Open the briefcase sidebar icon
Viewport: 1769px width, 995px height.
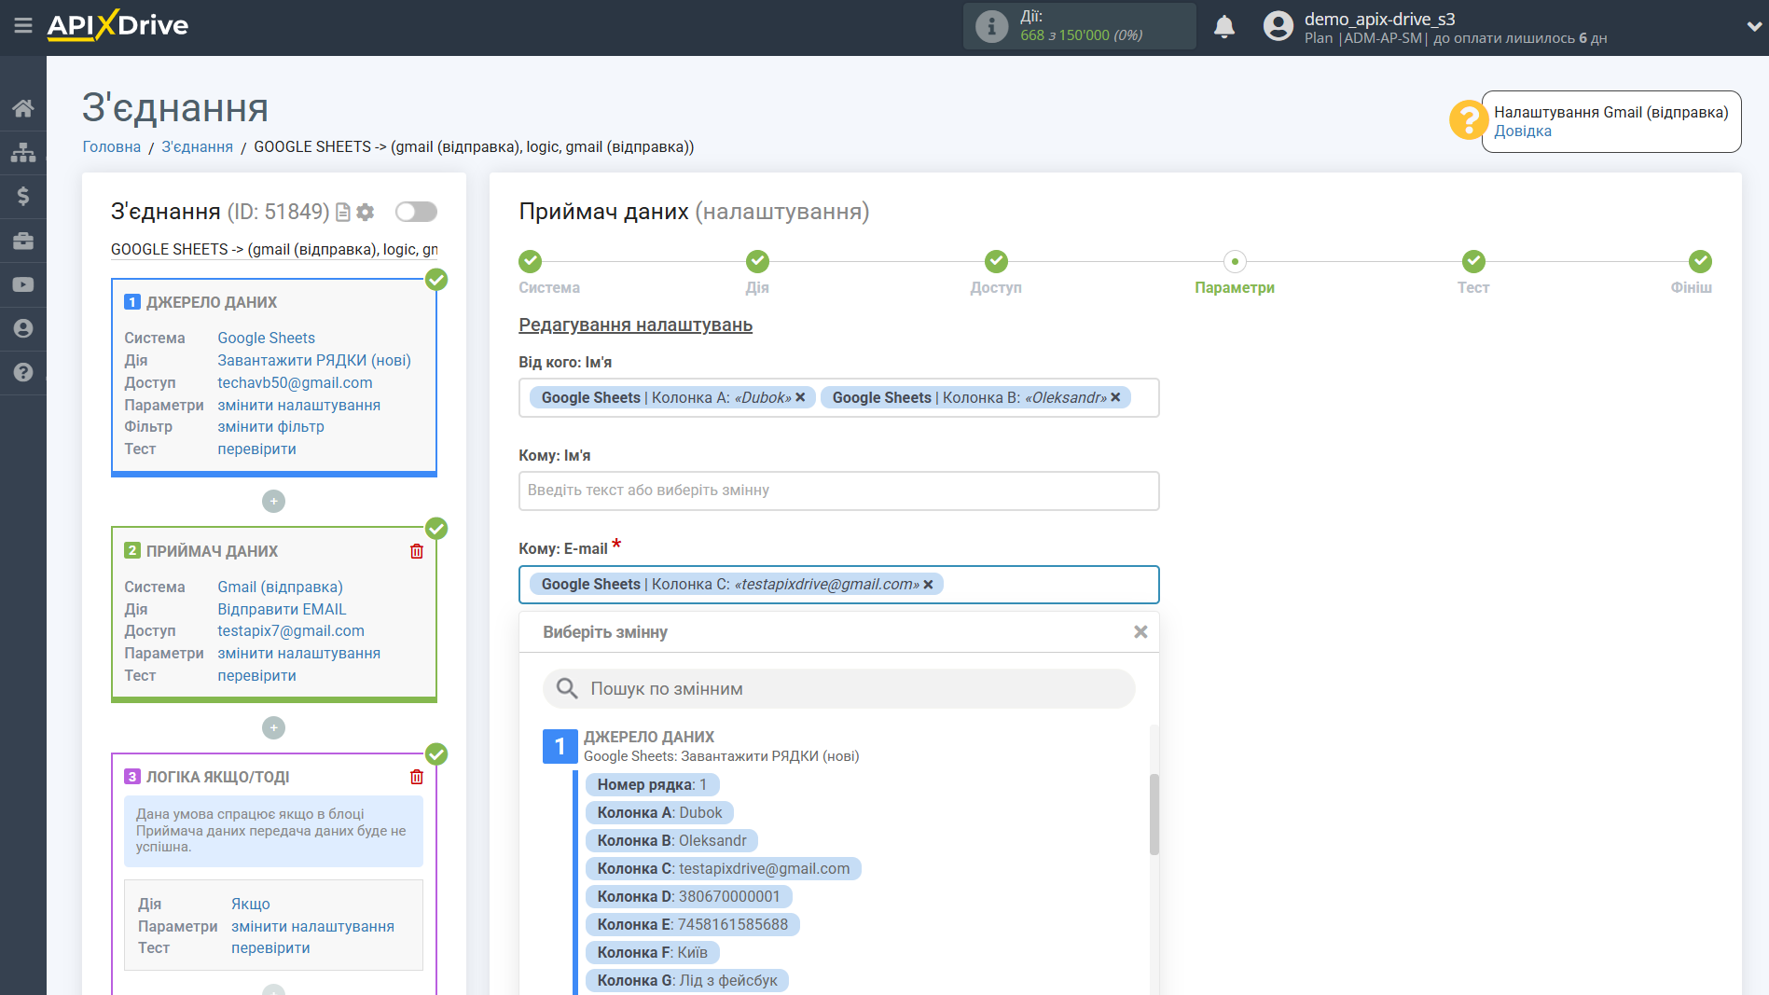click(x=23, y=241)
